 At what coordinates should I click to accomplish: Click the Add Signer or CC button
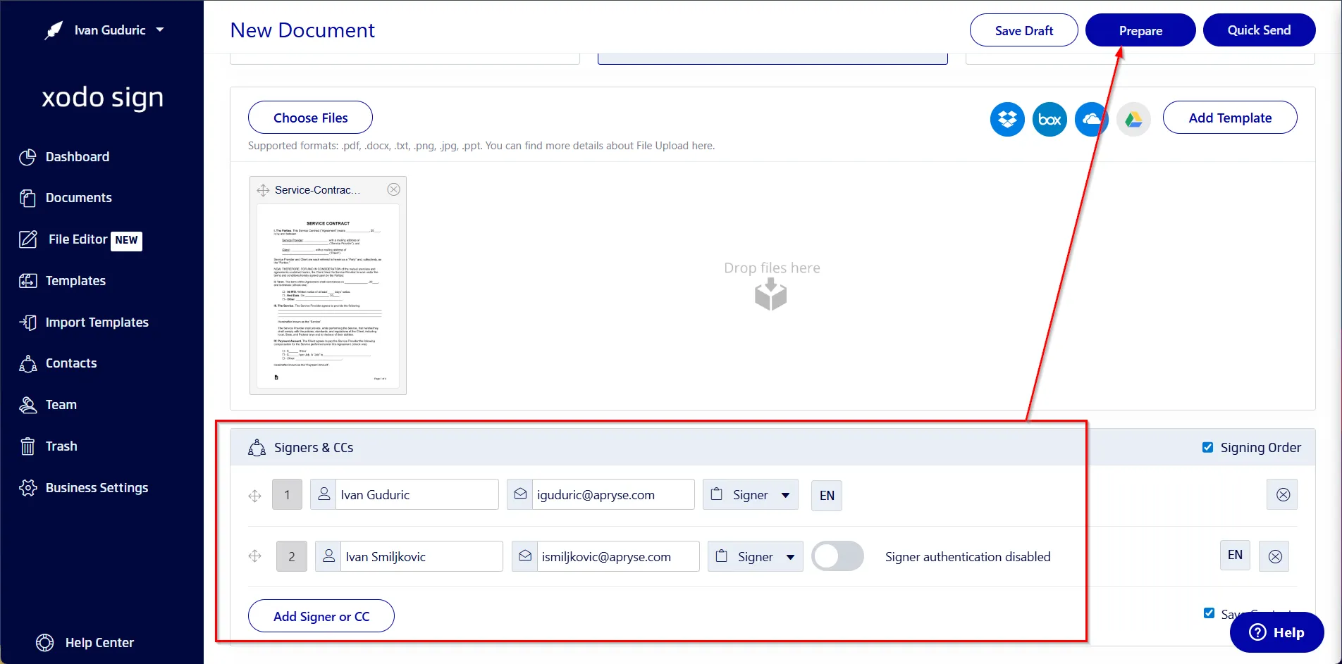click(x=321, y=616)
